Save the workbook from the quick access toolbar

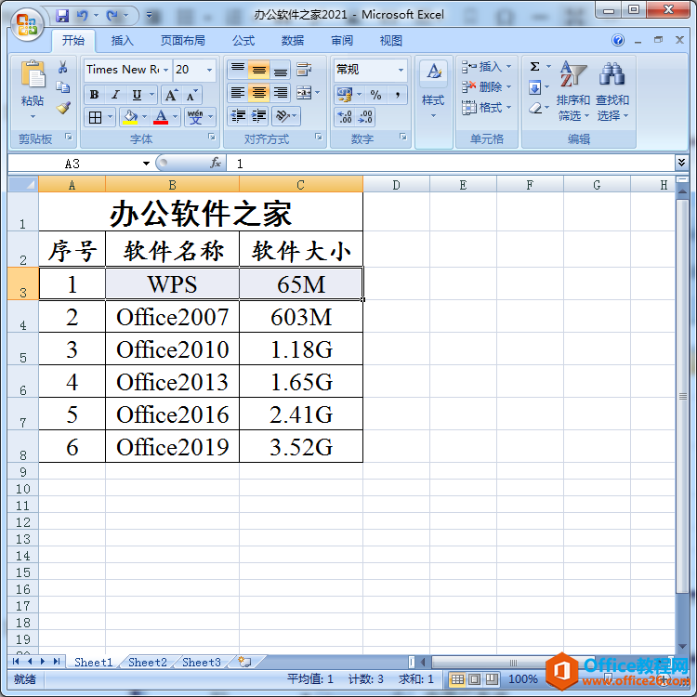(x=62, y=16)
